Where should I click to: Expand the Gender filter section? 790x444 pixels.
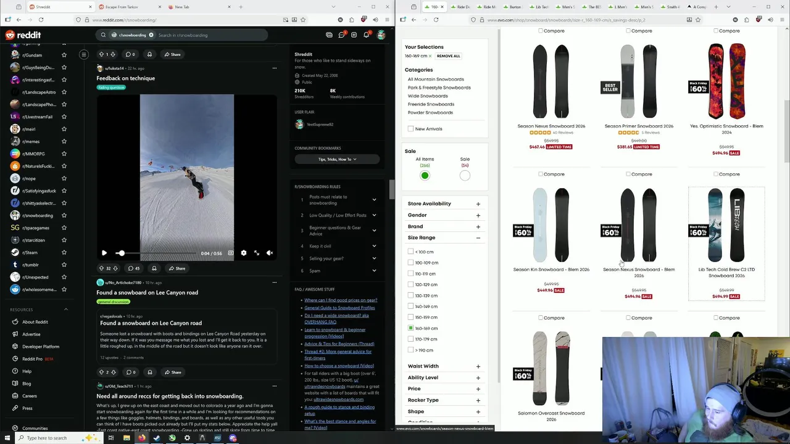478,215
